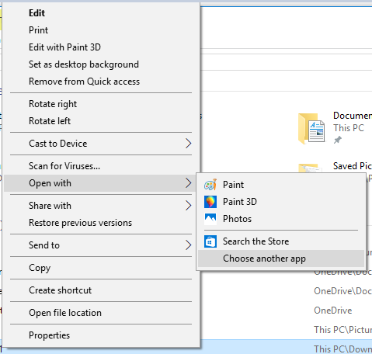Viewport: 372px width, 354px height.
Task: Select Set as desktop background
Action: [101, 64]
